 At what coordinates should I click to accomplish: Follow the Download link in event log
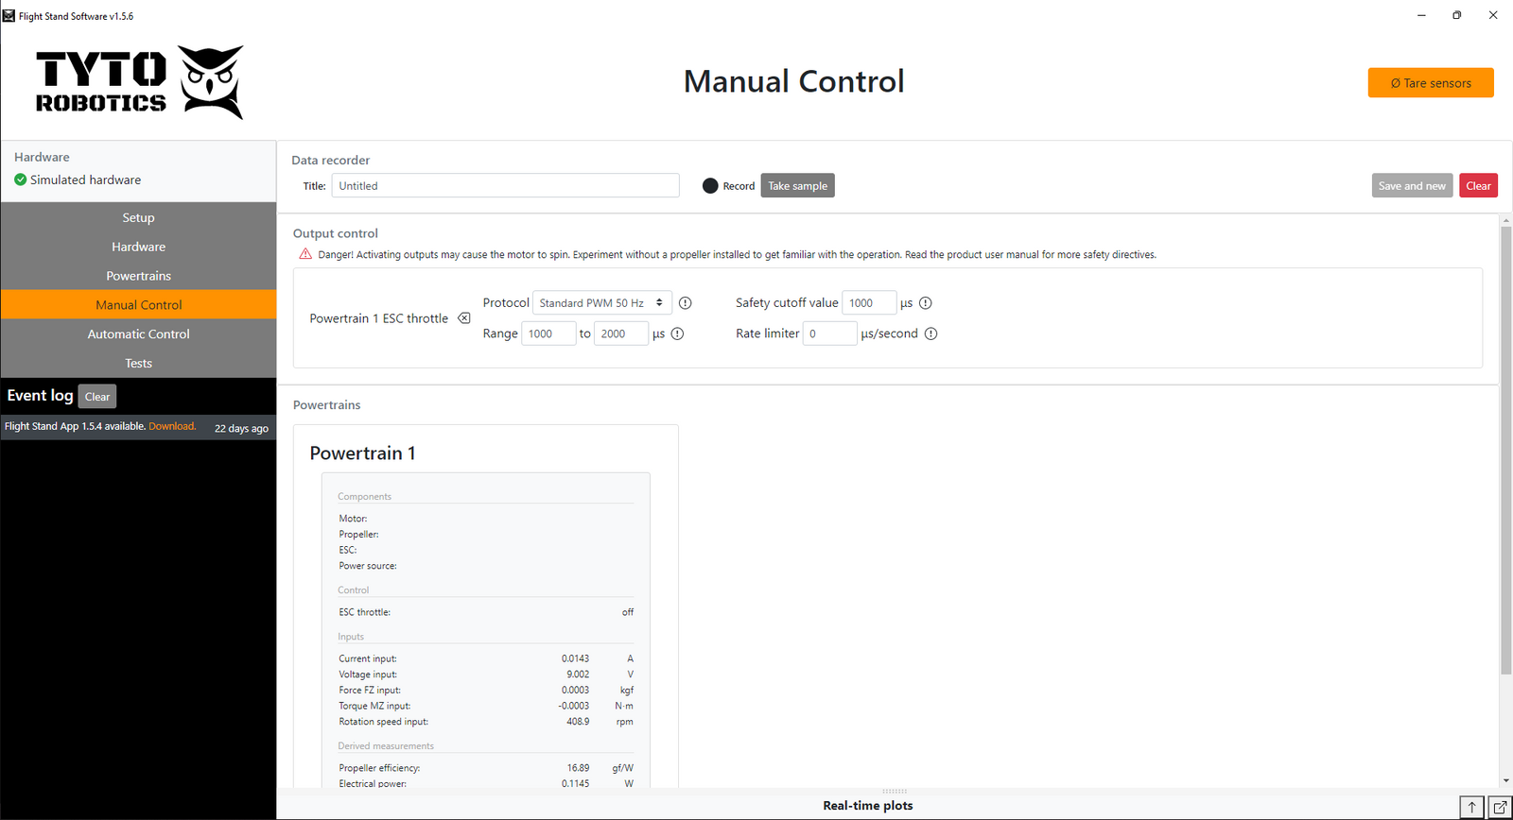point(172,427)
